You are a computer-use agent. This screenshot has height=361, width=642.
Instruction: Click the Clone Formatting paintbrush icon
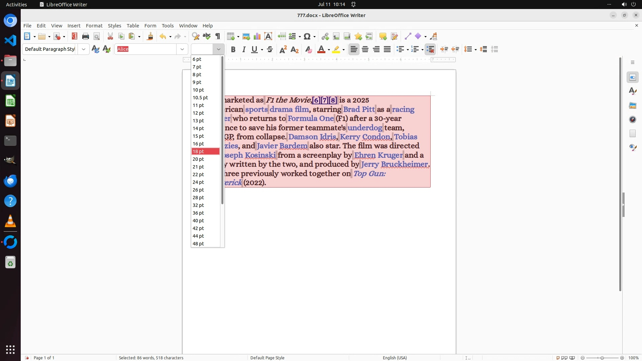point(150,36)
